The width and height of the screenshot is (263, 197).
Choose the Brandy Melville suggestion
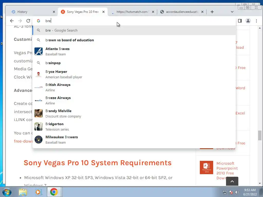click(x=134, y=113)
